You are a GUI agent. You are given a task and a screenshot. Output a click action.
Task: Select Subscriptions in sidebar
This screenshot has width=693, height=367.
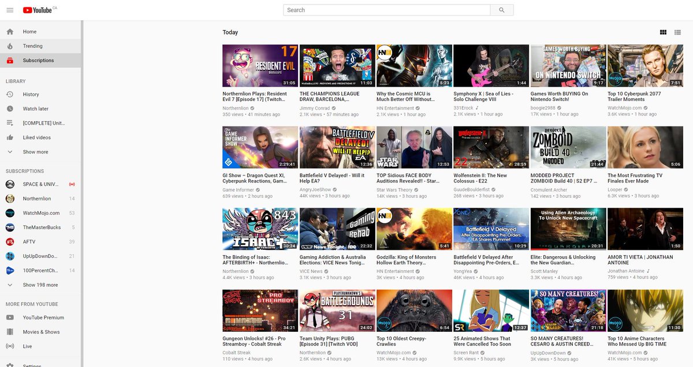[40, 61]
